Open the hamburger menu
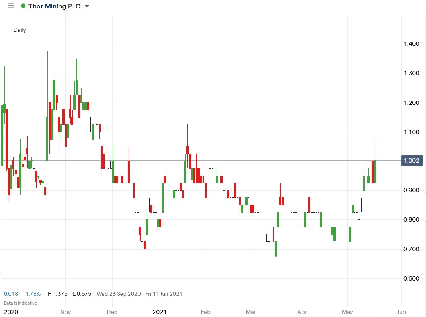 point(11,6)
